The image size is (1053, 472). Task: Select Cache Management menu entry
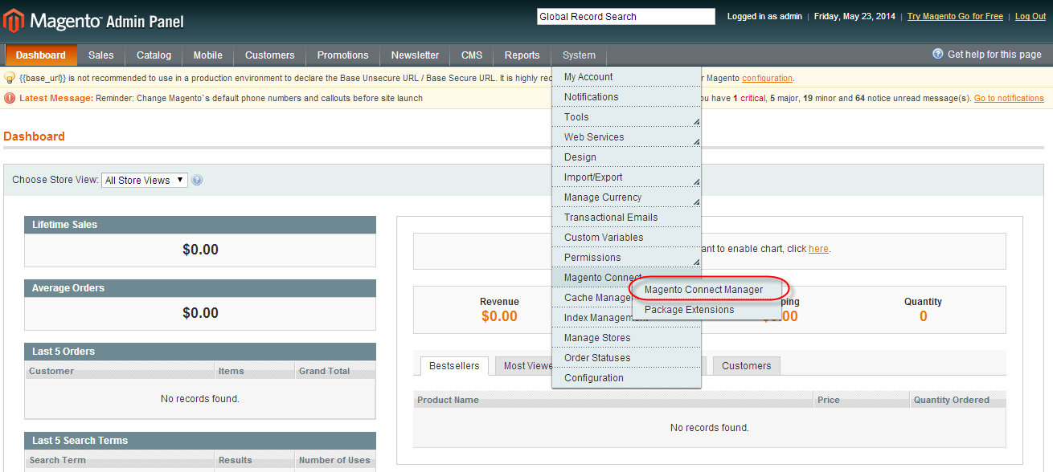pyautogui.click(x=597, y=298)
